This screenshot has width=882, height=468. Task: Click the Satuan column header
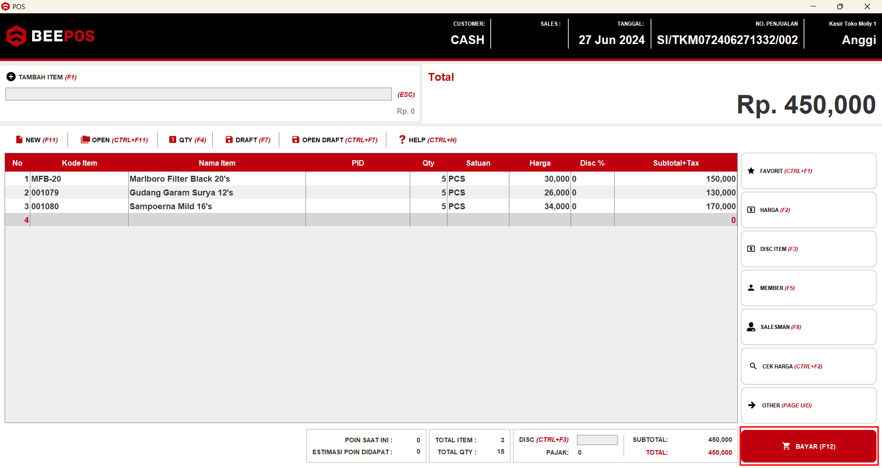(478, 163)
